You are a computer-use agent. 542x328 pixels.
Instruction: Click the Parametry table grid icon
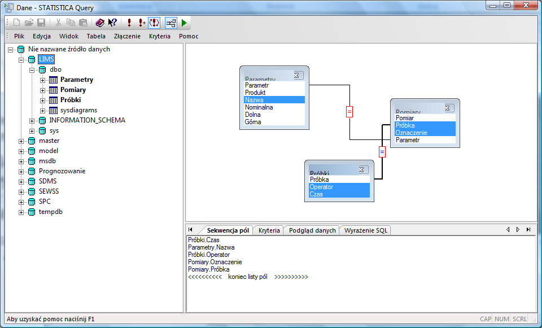point(53,80)
